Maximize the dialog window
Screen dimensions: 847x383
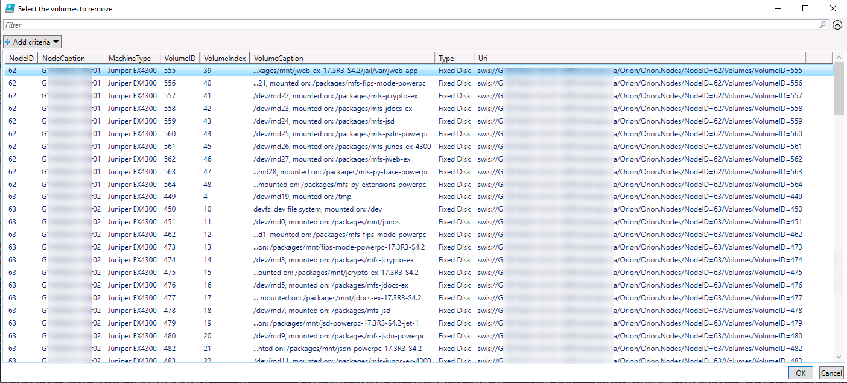tap(805, 8)
